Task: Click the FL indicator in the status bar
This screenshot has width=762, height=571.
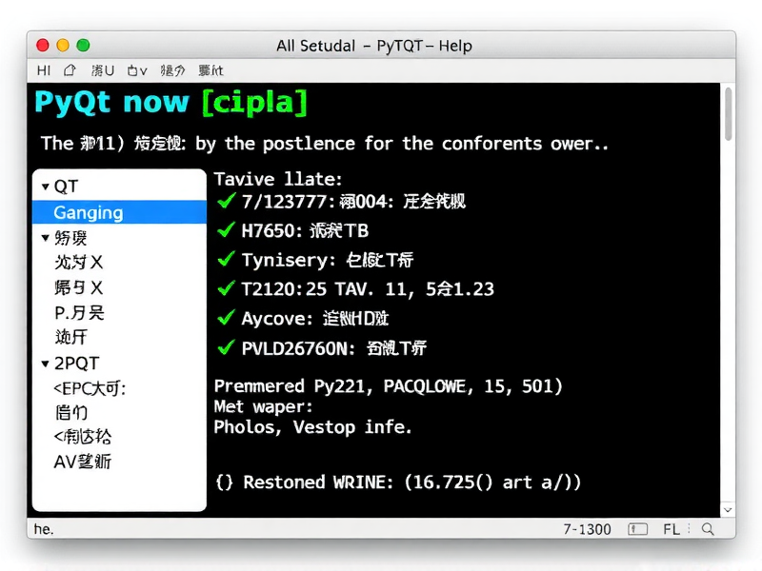Action: tap(671, 529)
